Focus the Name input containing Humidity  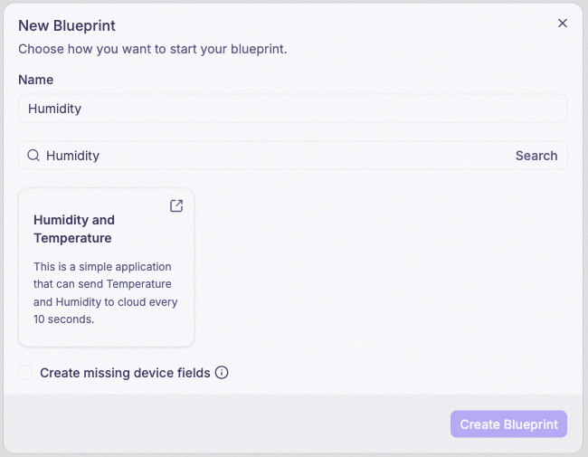coord(293,109)
